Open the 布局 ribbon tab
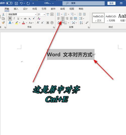 point(35,9)
